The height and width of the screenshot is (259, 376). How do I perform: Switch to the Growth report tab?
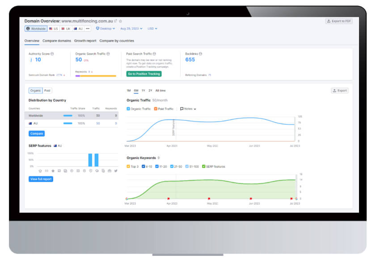pyautogui.click(x=85, y=41)
